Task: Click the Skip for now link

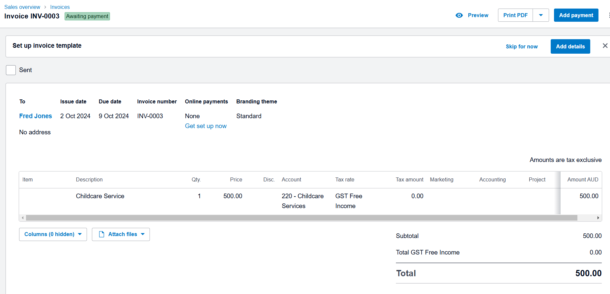Action: (x=521, y=47)
